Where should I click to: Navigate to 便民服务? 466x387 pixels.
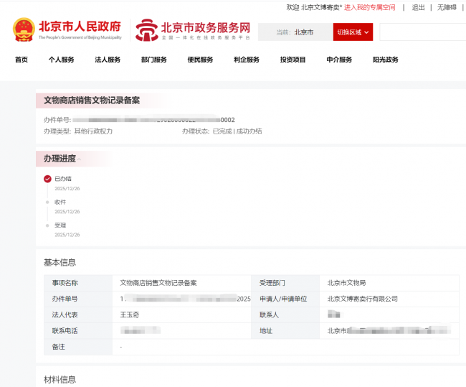200,60
